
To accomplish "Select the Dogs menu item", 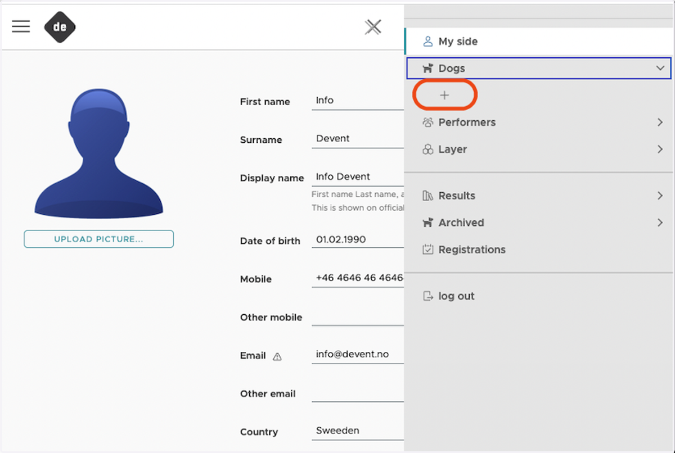I will tap(539, 69).
